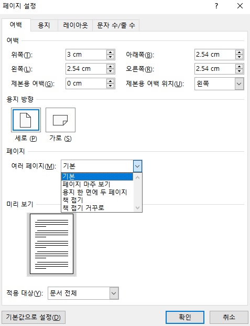The image size is (250, 326).
Task: Close the 페이지 설정 dialog with X
Action: click(240, 6)
